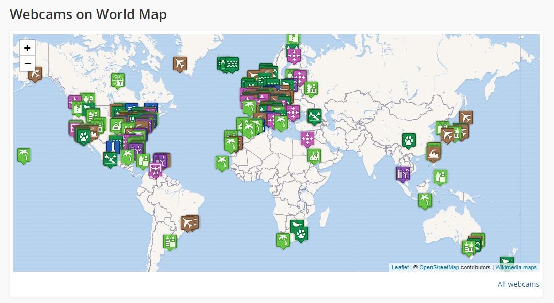Screen dimensions: 554x303
Task: Open the purple cocktail marker in Thailand
Action: click(x=403, y=174)
